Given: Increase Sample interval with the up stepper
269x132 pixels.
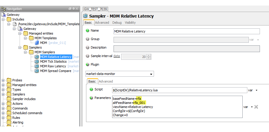Looking at the screenshot, I should (149, 55).
